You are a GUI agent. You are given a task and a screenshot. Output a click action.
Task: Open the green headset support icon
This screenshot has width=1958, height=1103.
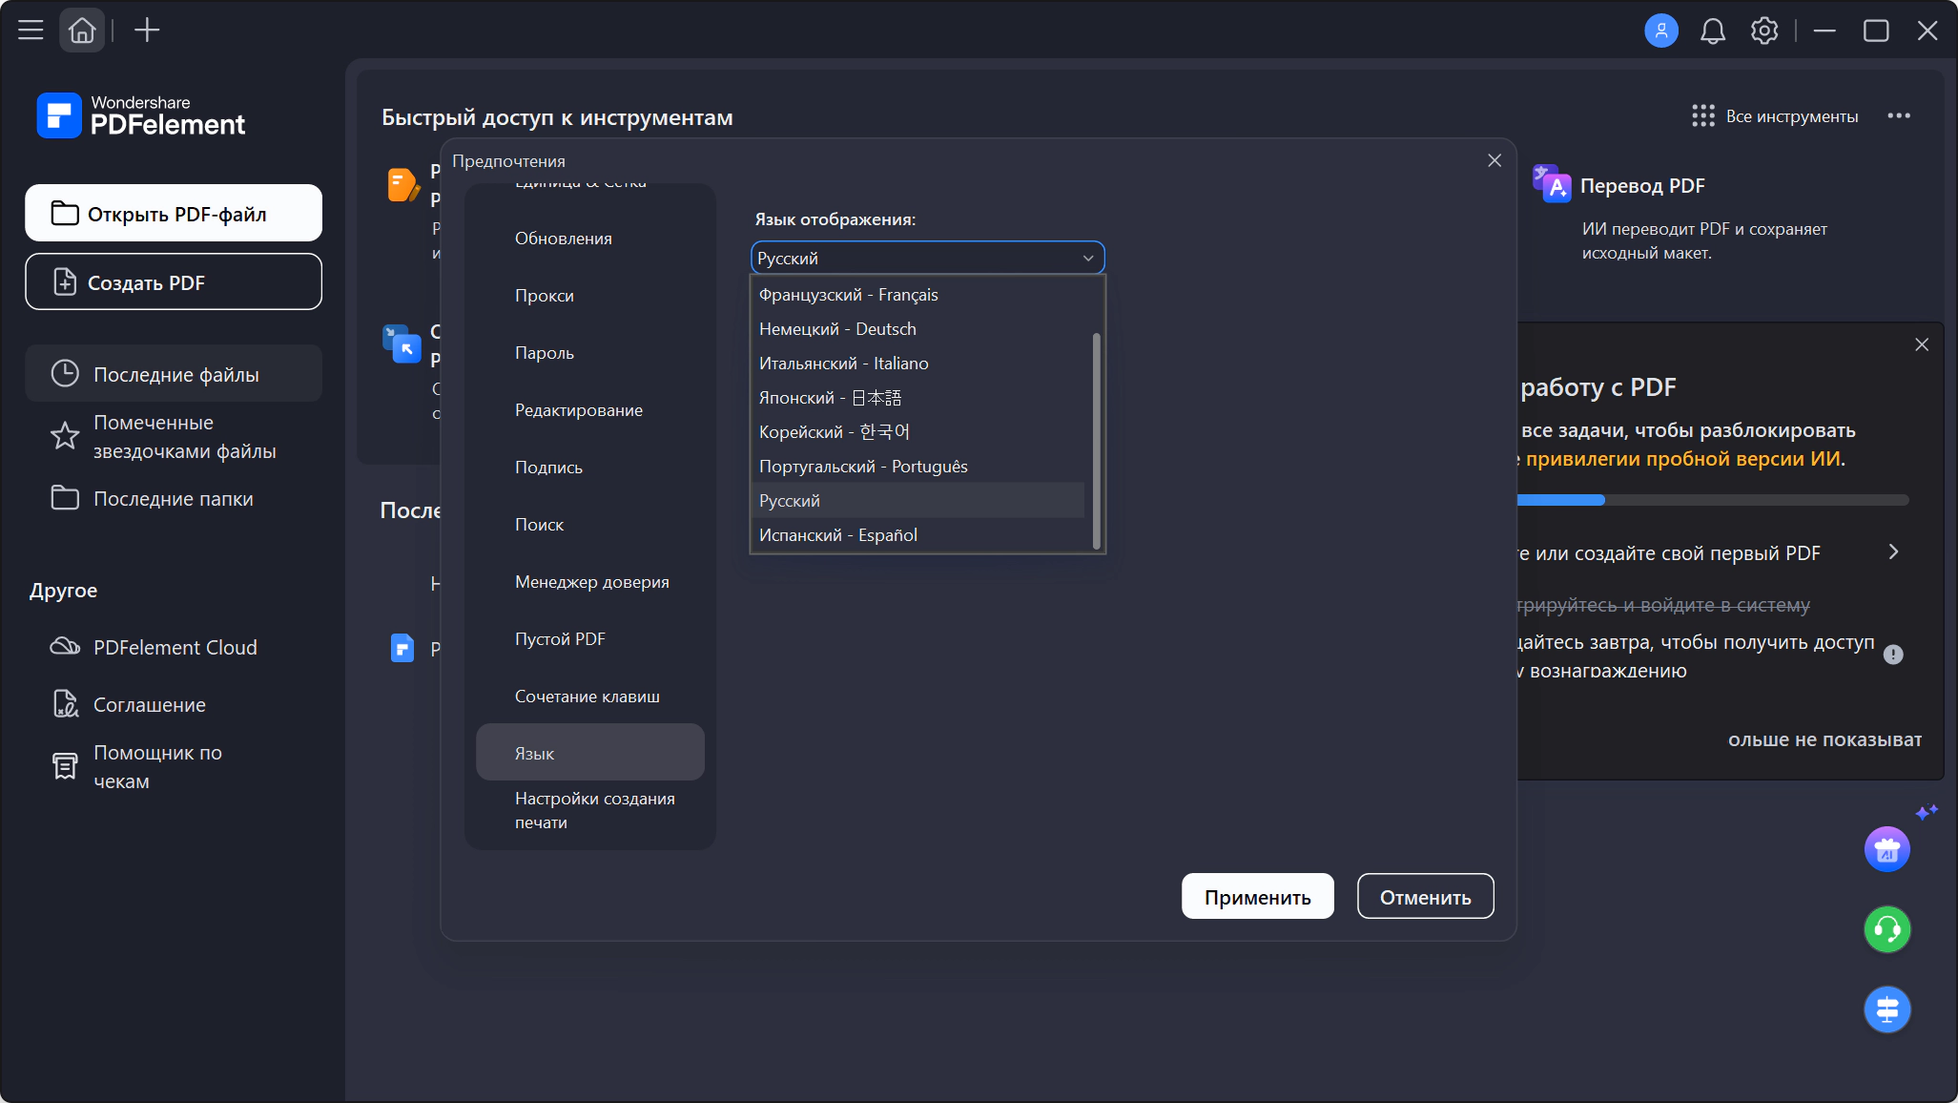(x=1886, y=929)
